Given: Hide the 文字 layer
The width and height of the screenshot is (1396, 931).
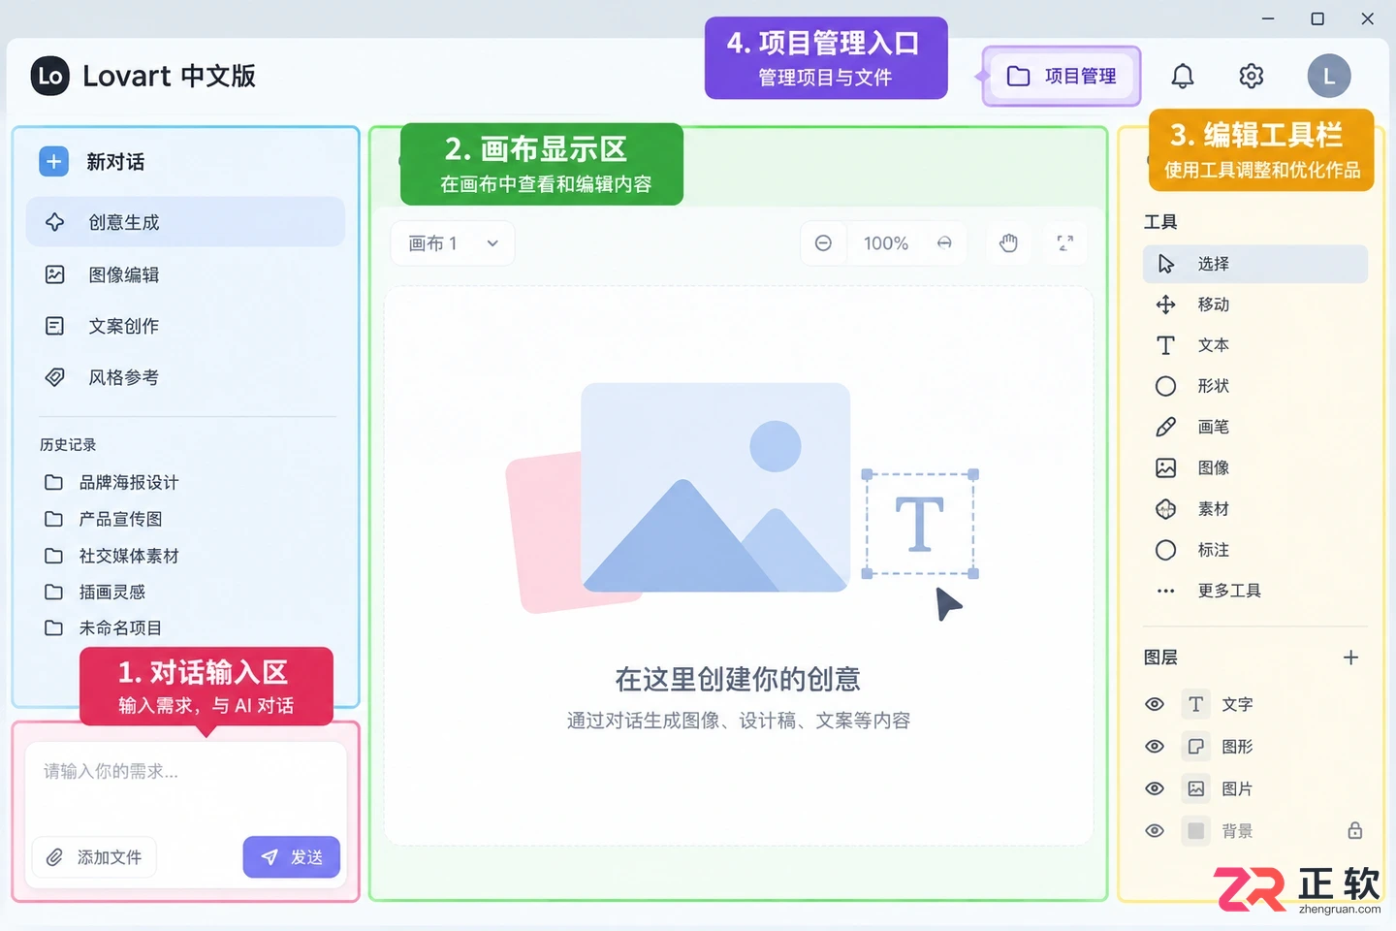Looking at the screenshot, I should [x=1155, y=704].
